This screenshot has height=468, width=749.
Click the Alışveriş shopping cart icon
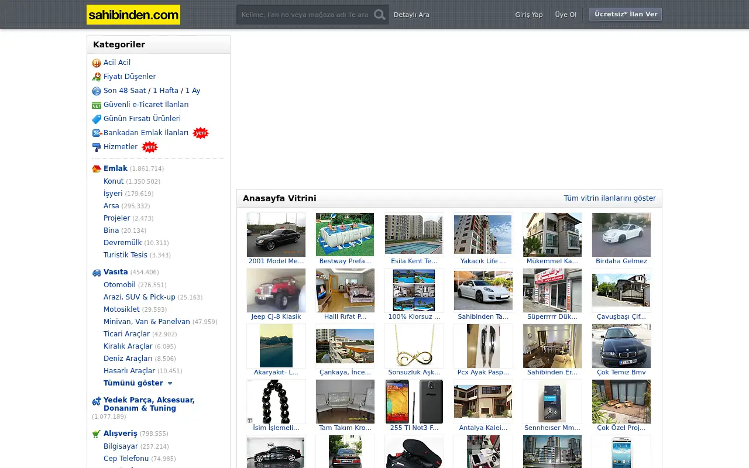click(97, 434)
